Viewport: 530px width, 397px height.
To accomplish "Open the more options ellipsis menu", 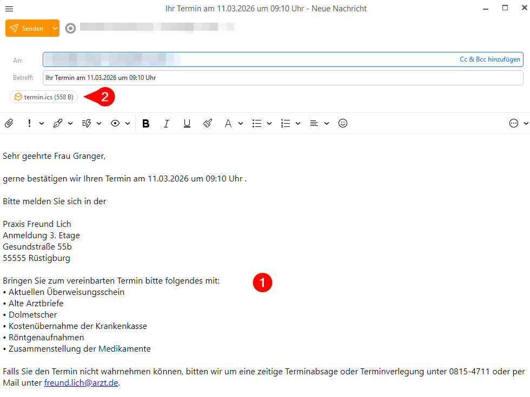I will click(x=514, y=123).
